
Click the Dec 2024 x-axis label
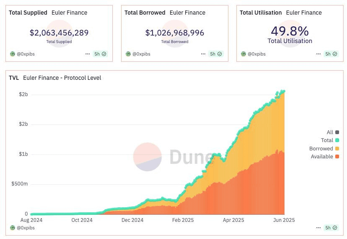pos(132,220)
